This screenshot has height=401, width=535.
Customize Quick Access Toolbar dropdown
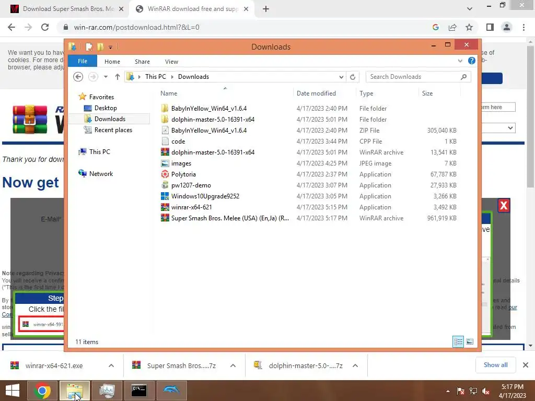[111, 47]
